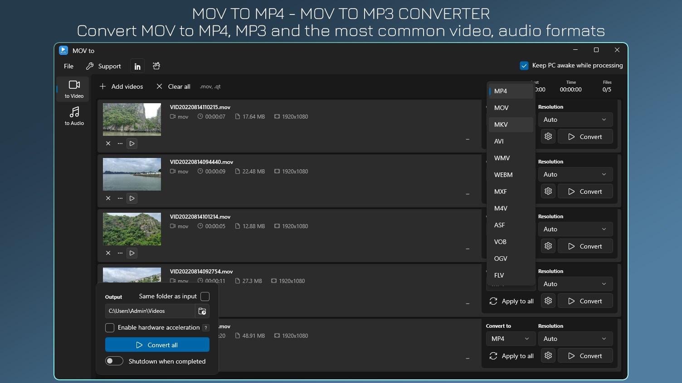Switch to the 'to Video' tab
This screenshot has height=383, width=682.
pyautogui.click(x=73, y=89)
